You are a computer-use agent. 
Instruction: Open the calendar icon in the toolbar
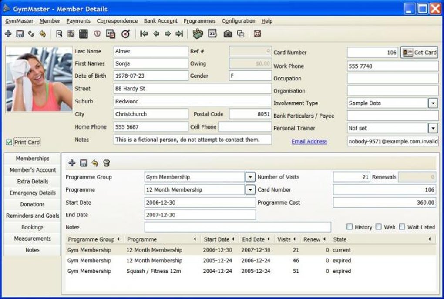pos(212,34)
